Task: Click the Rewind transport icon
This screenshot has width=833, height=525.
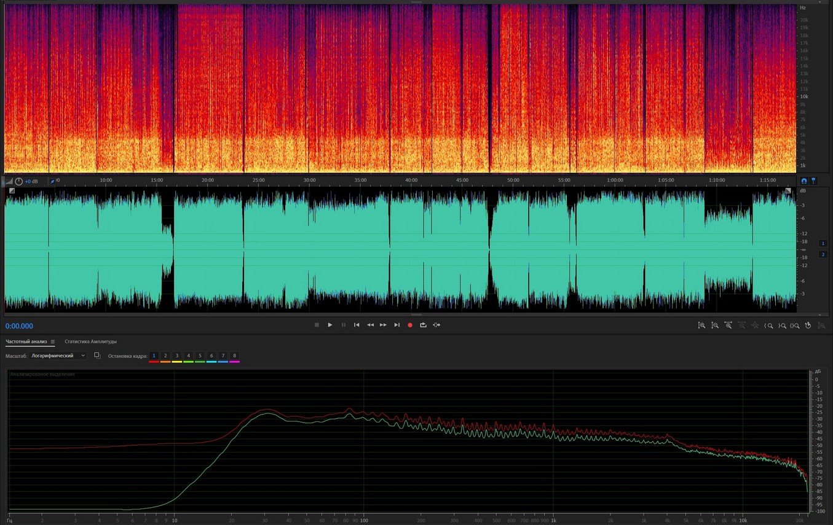Action: coord(370,325)
